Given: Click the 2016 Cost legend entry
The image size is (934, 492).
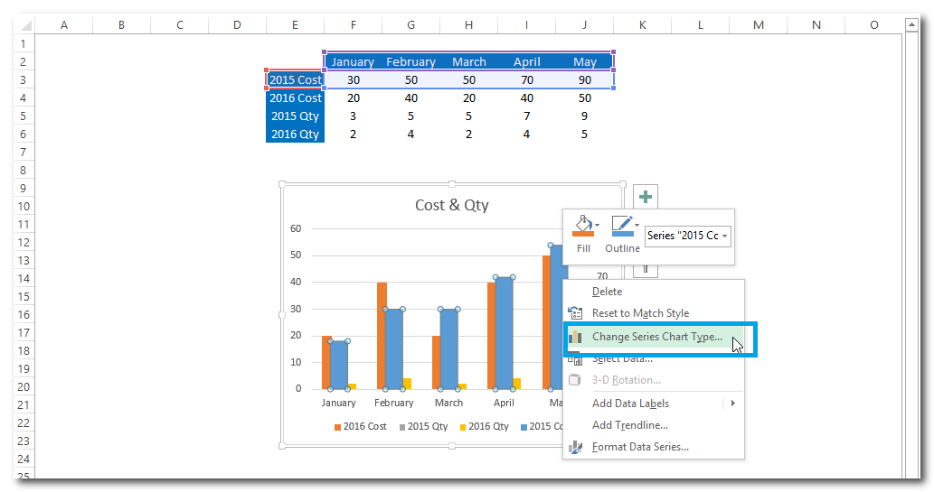Looking at the screenshot, I should click(x=360, y=427).
